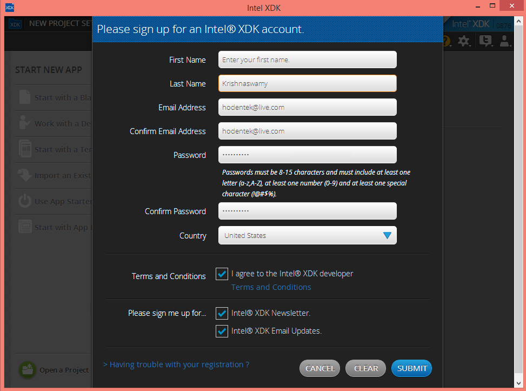This screenshot has width=526, height=391.
Task: Click the Intel XDK window title icon
Action: pos(10,7)
